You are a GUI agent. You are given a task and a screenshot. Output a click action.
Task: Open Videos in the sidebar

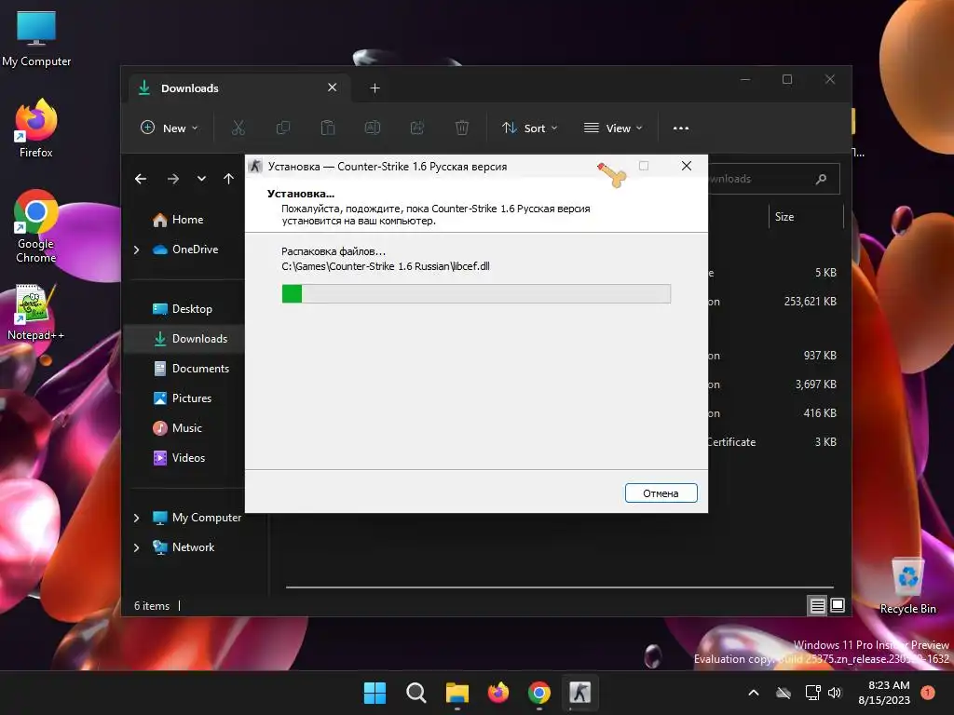[178, 458]
